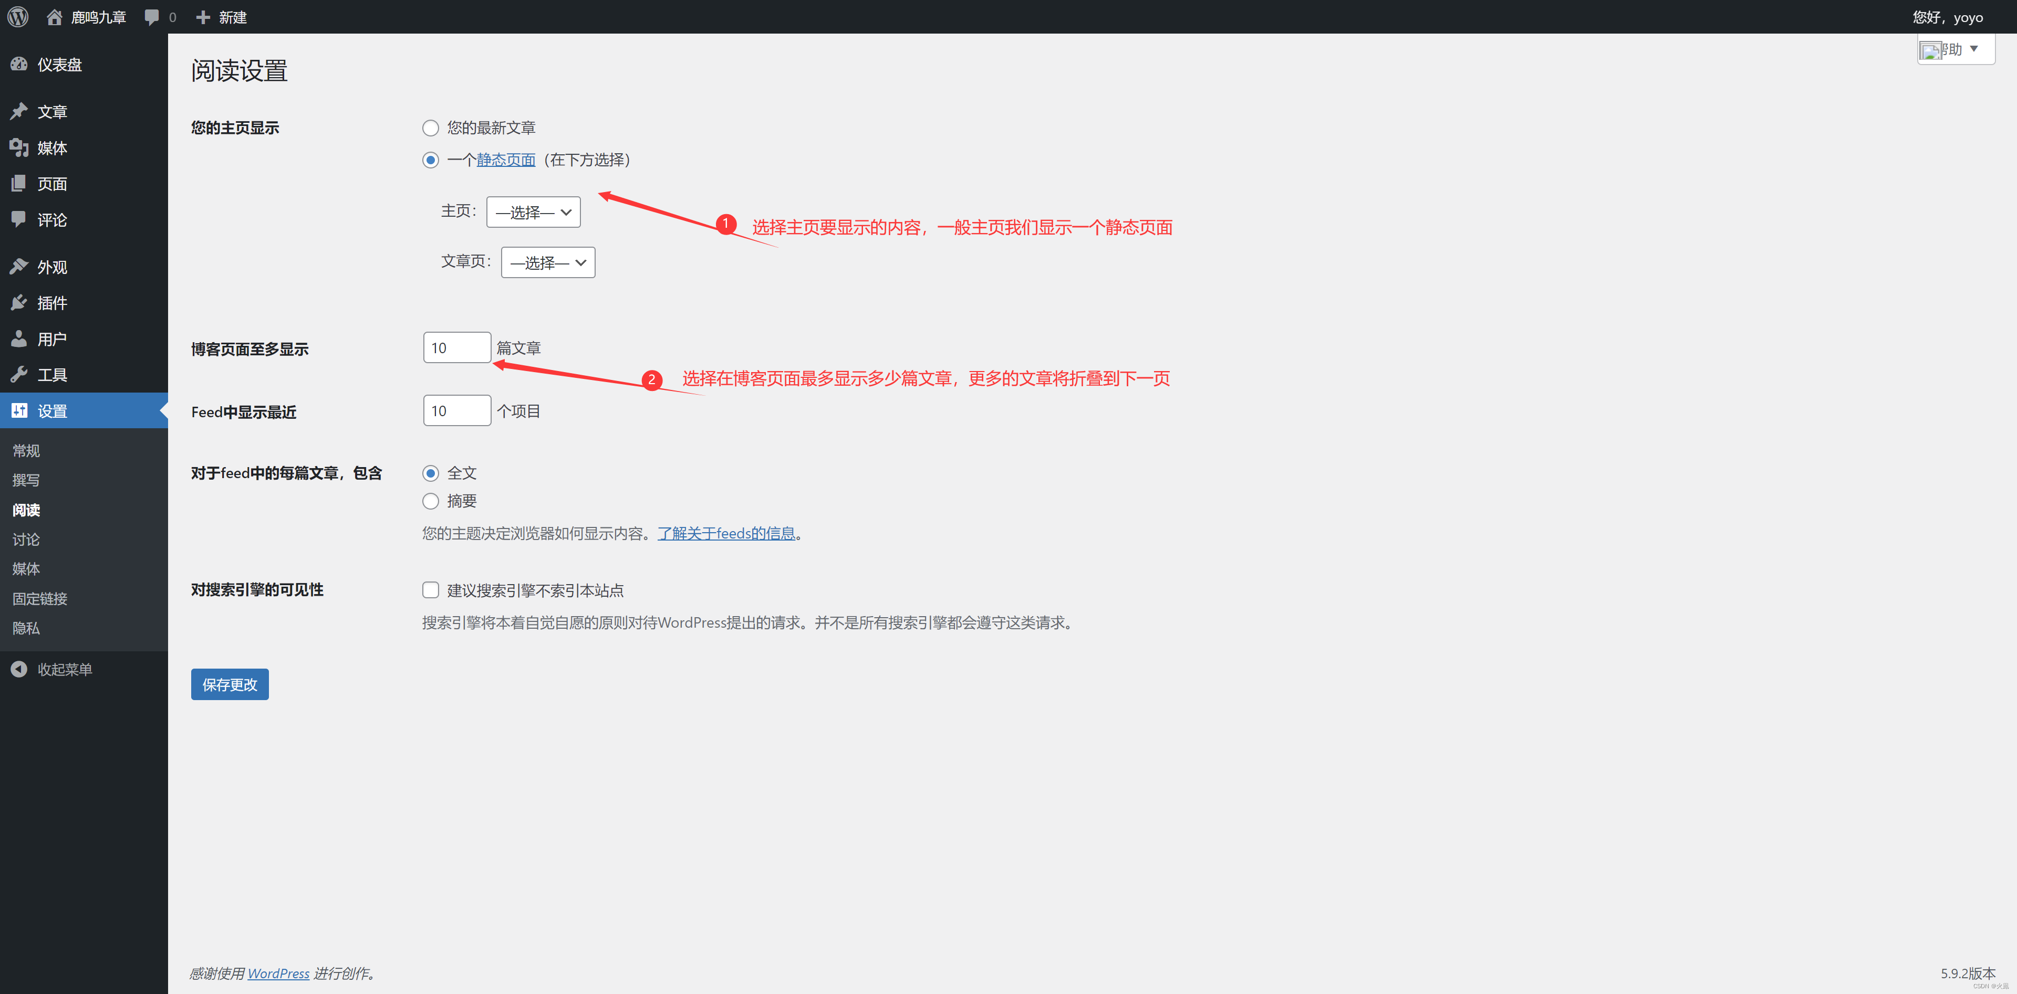Click the 工具 wrench icon

19,375
